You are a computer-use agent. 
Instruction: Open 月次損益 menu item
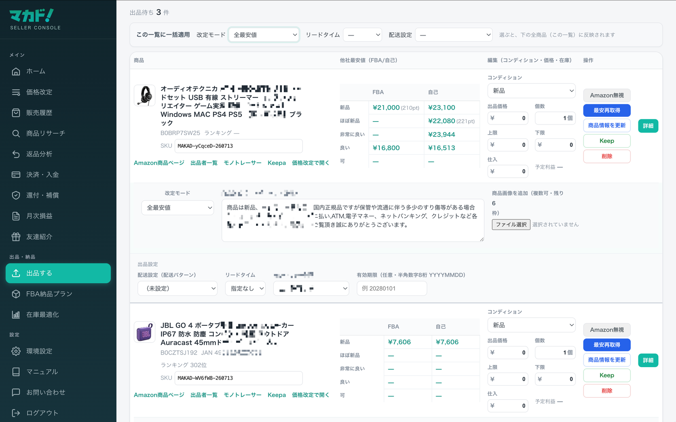click(58, 216)
